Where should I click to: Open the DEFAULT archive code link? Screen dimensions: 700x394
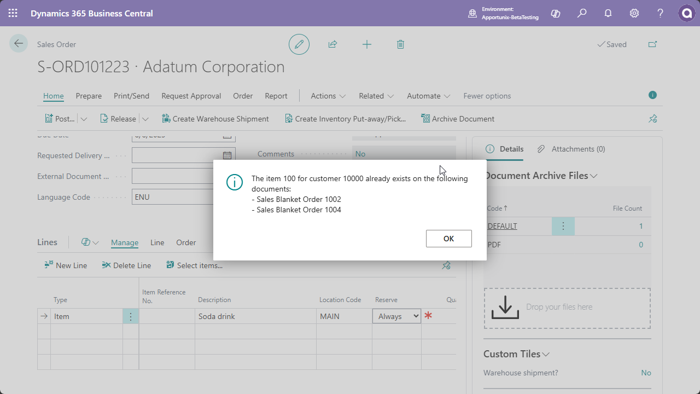[x=502, y=226]
